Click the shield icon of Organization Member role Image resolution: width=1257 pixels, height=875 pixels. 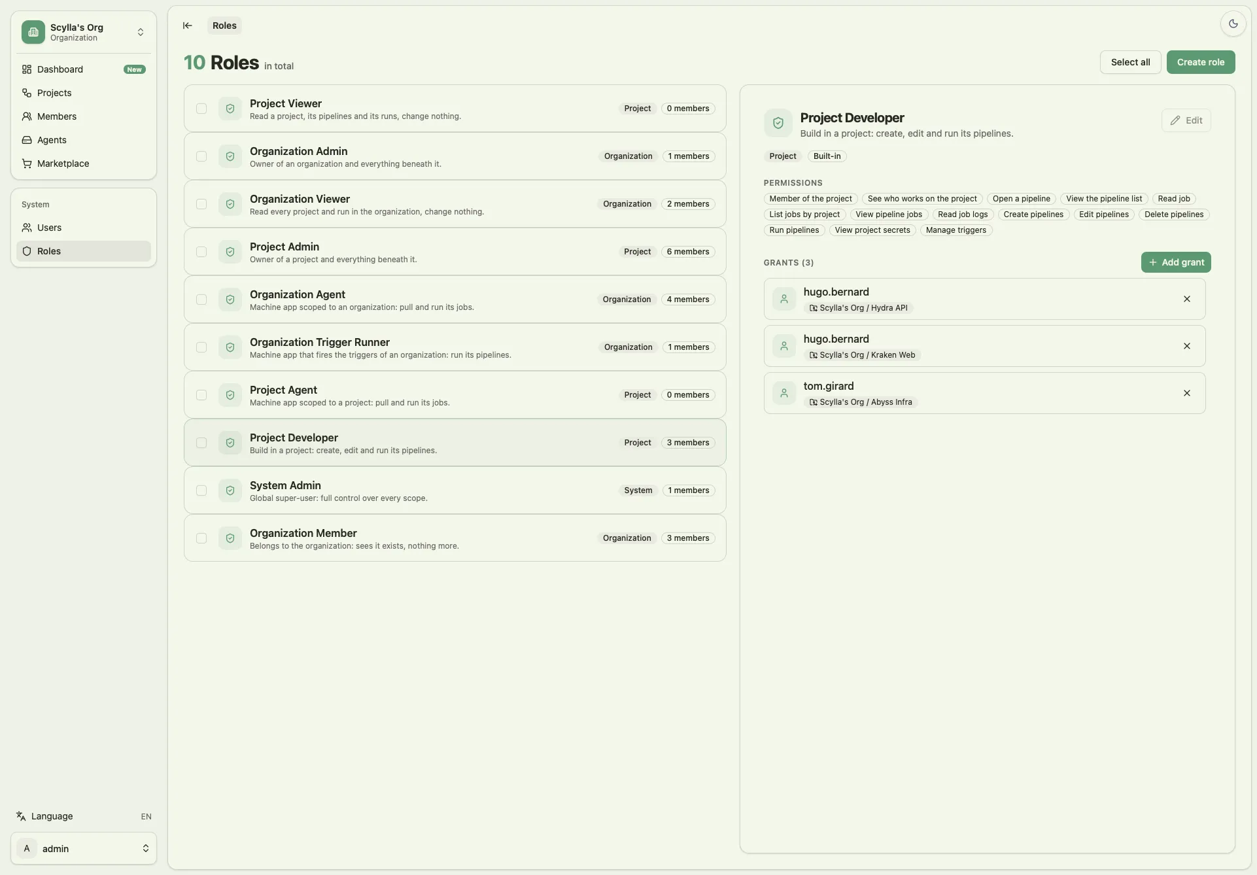pyautogui.click(x=230, y=538)
